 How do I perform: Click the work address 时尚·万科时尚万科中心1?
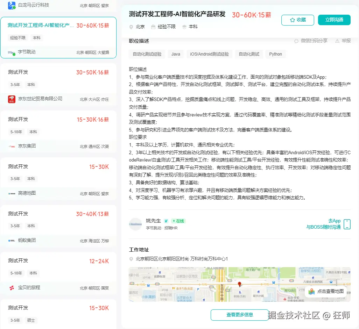click(x=182, y=259)
